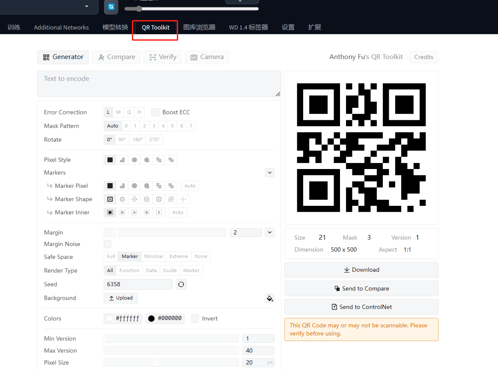Open the dropdown at the top-left
This screenshot has width=498, height=371.
pyautogui.click(x=49, y=7)
